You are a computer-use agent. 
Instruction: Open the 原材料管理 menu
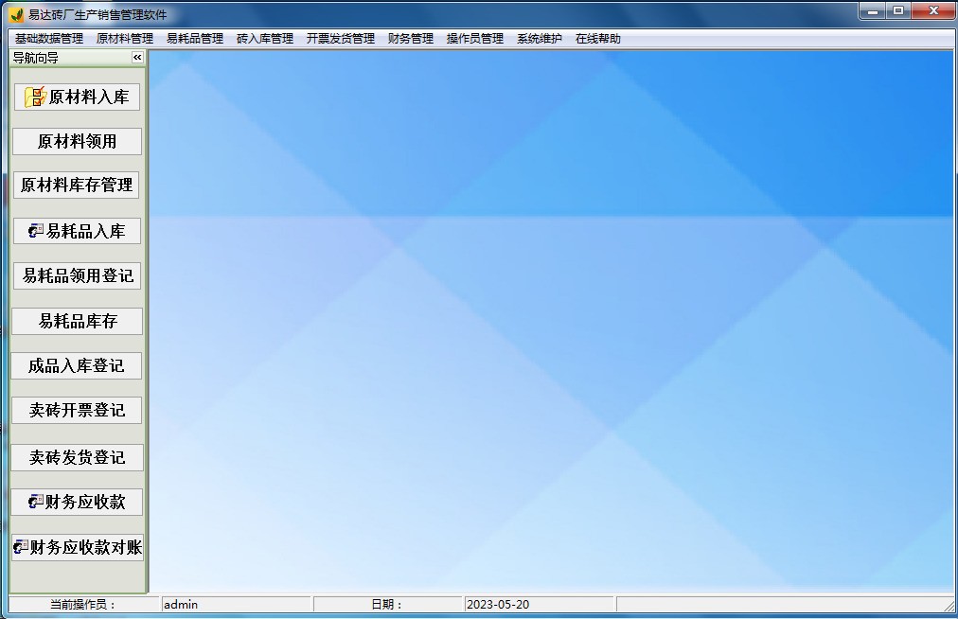(x=124, y=39)
